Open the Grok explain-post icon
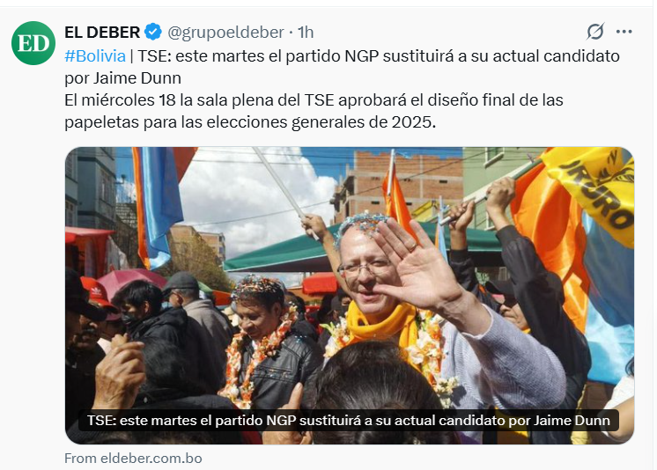 (595, 32)
